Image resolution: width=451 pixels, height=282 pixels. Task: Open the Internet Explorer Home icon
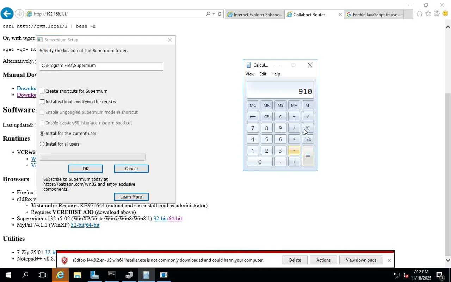pos(419,14)
